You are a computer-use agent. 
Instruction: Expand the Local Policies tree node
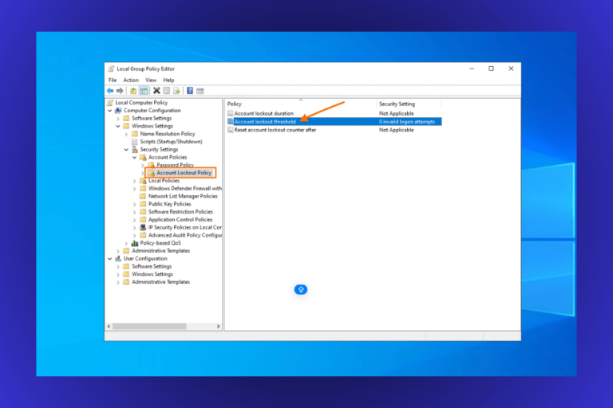(x=134, y=181)
